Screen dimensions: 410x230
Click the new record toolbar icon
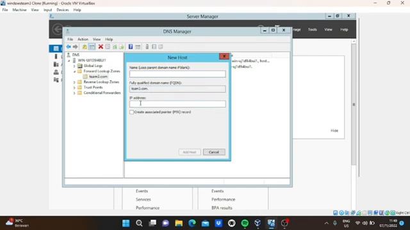tap(154, 47)
